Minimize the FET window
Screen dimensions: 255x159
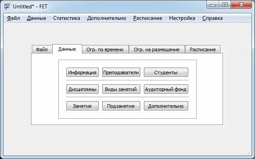(212, 5)
